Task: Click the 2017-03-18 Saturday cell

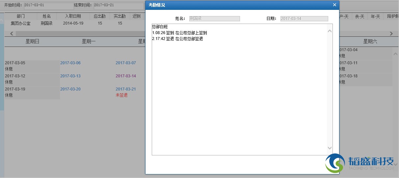Action: [x=366, y=79]
